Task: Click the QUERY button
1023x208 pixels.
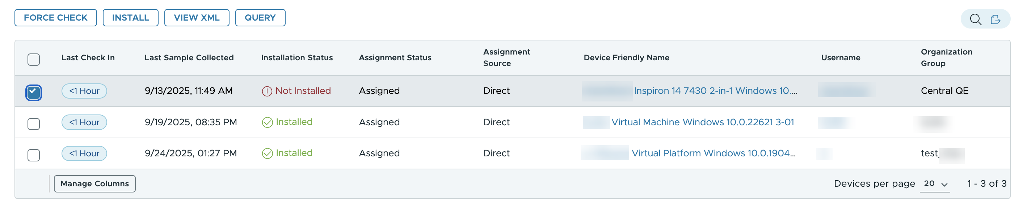Action: 260,18
